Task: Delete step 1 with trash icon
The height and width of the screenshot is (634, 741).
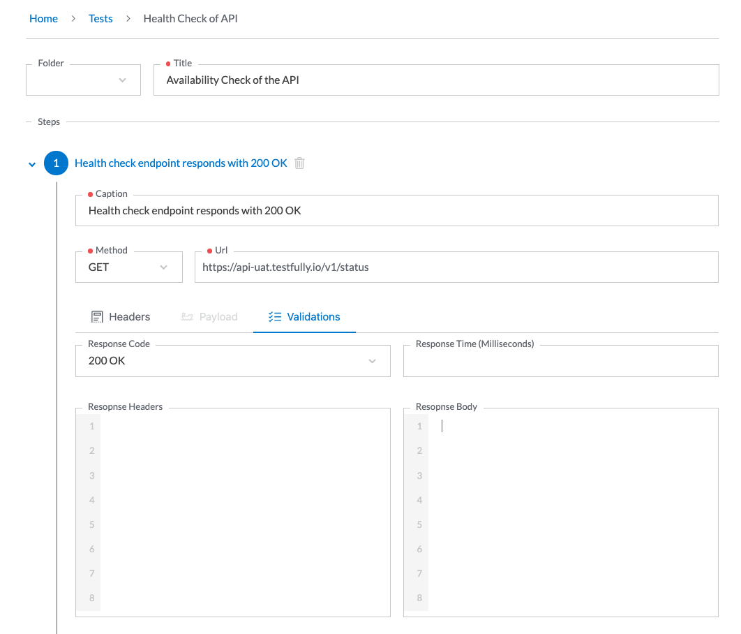Action: [299, 163]
